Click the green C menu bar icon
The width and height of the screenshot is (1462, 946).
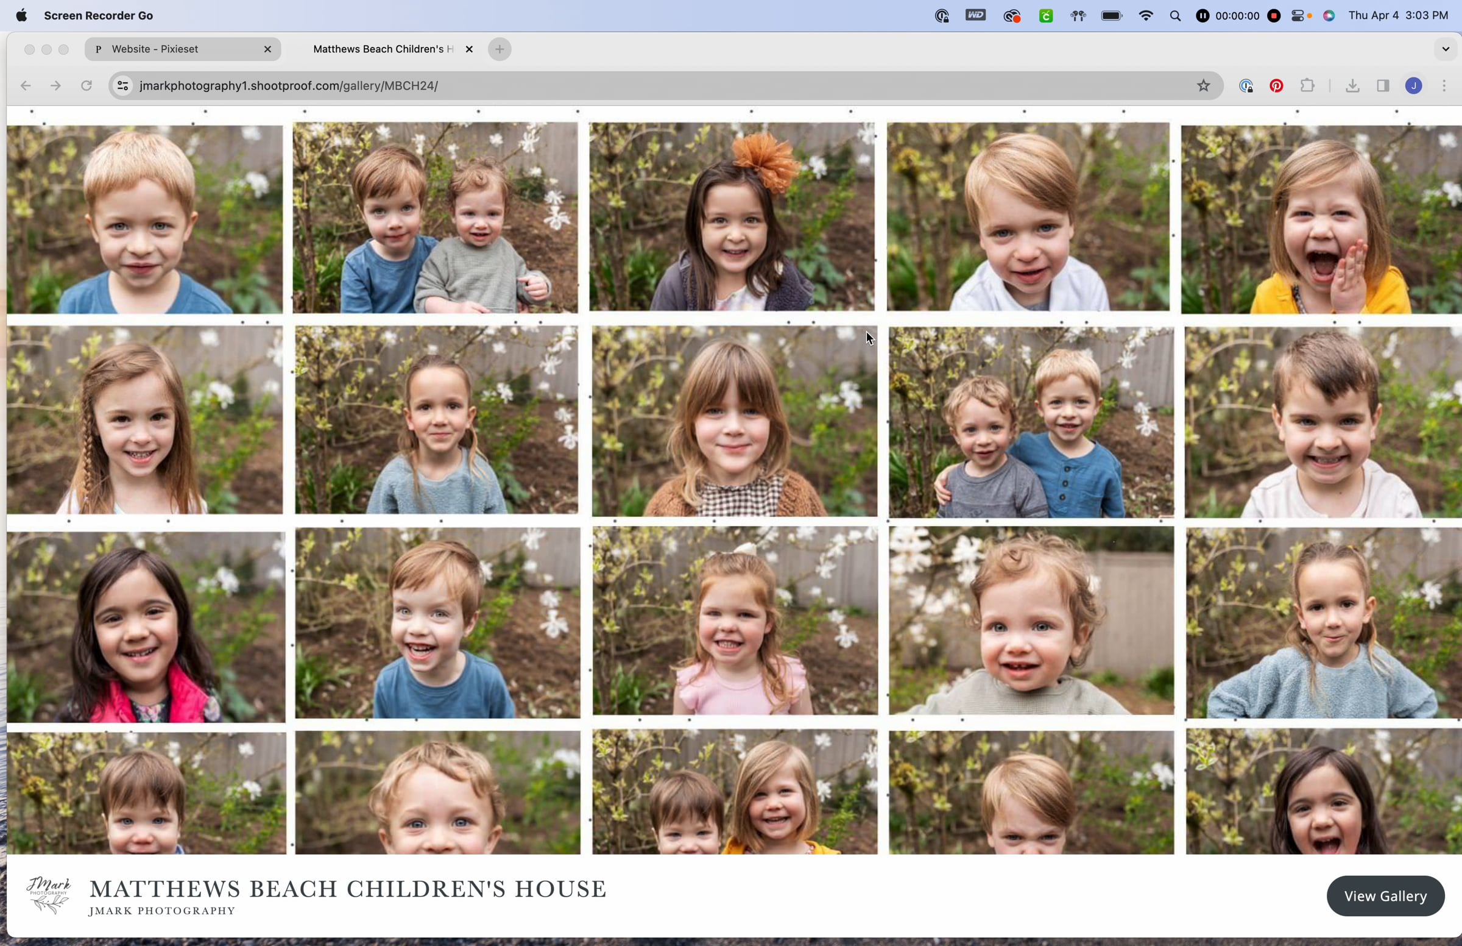(1046, 16)
